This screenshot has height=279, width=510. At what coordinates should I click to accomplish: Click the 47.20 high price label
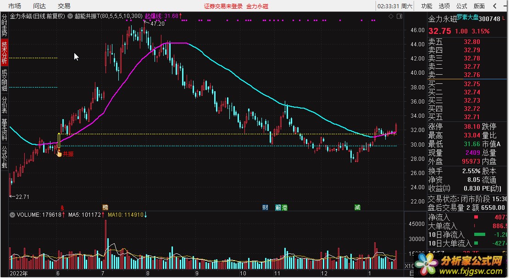pos(157,24)
